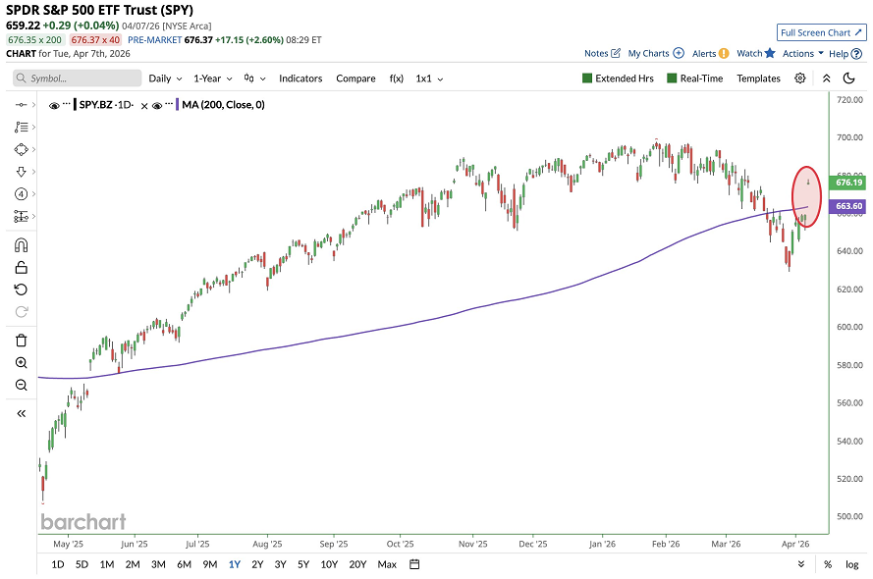This screenshot has height=579, width=873.
Task: Enable the magnet snap tool
Action: click(20, 244)
